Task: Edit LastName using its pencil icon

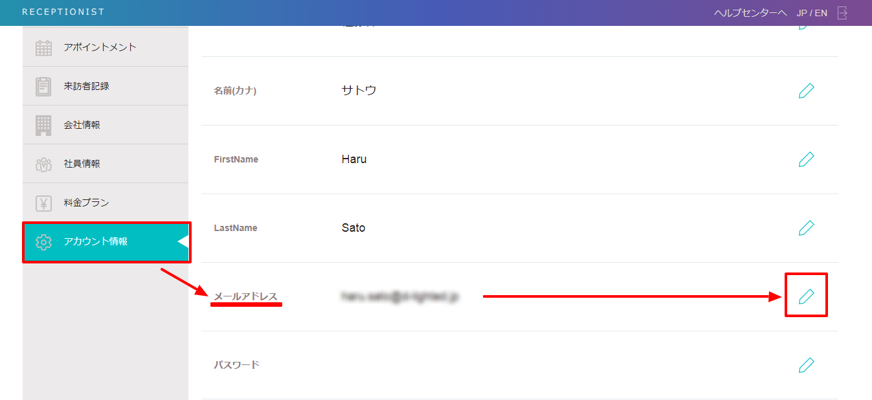Action: point(806,228)
